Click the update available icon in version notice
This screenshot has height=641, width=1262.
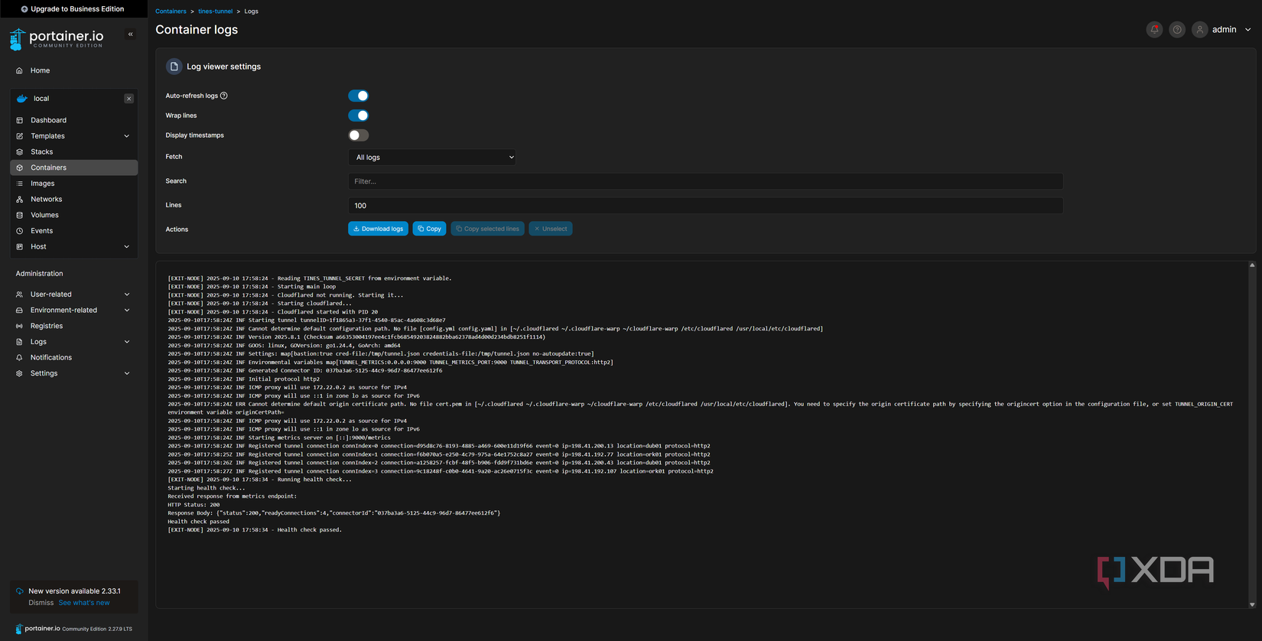[20, 591]
